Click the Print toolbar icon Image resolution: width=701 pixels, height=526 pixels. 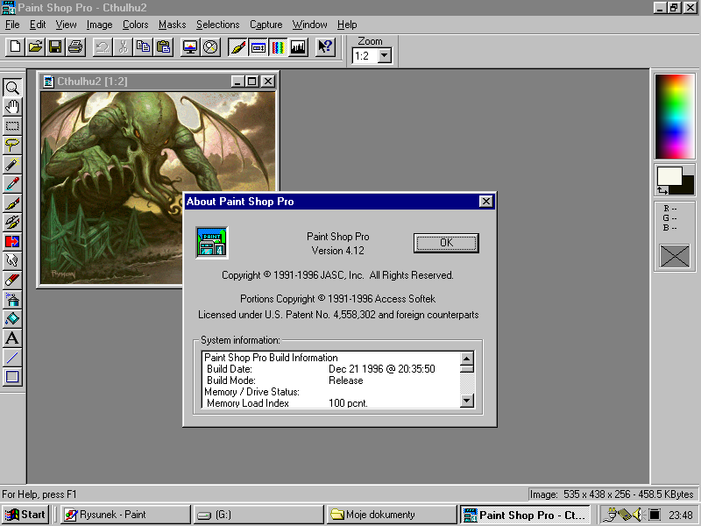click(x=75, y=46)
